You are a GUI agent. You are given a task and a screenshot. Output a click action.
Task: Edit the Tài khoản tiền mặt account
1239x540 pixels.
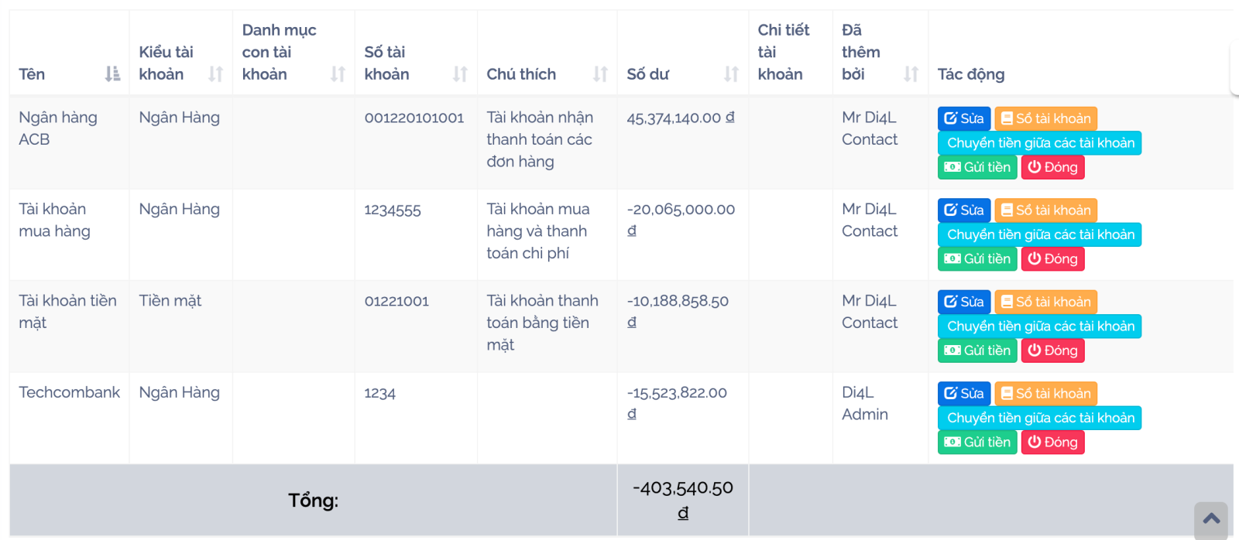pyautogui.click(x=963, y=302)
